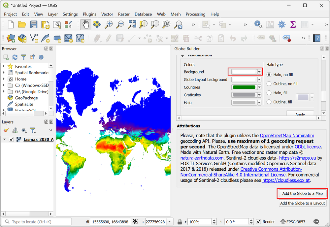
Task: Click the Zoom to Selection icon
Action: point(143,24)
